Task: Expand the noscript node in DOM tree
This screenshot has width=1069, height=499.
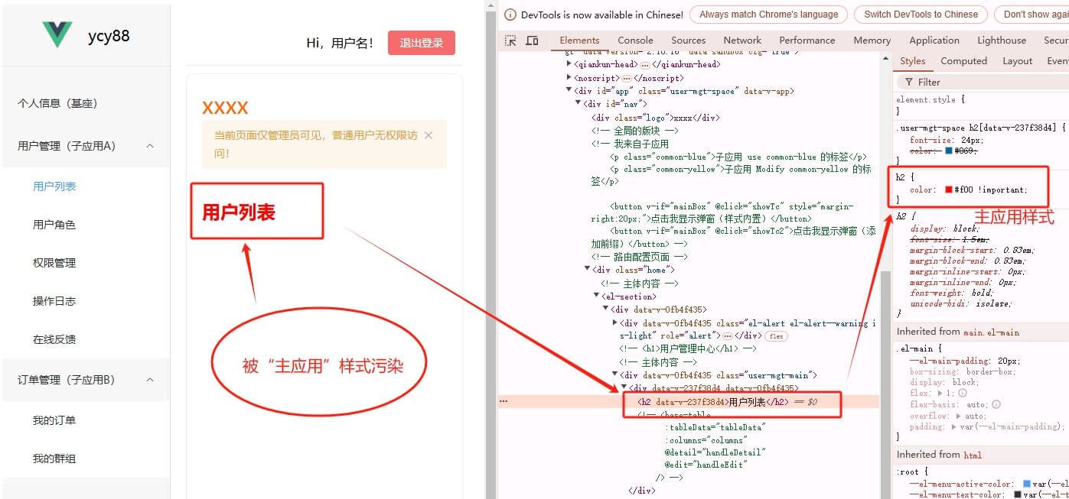Action: click(x=569, y=78)
